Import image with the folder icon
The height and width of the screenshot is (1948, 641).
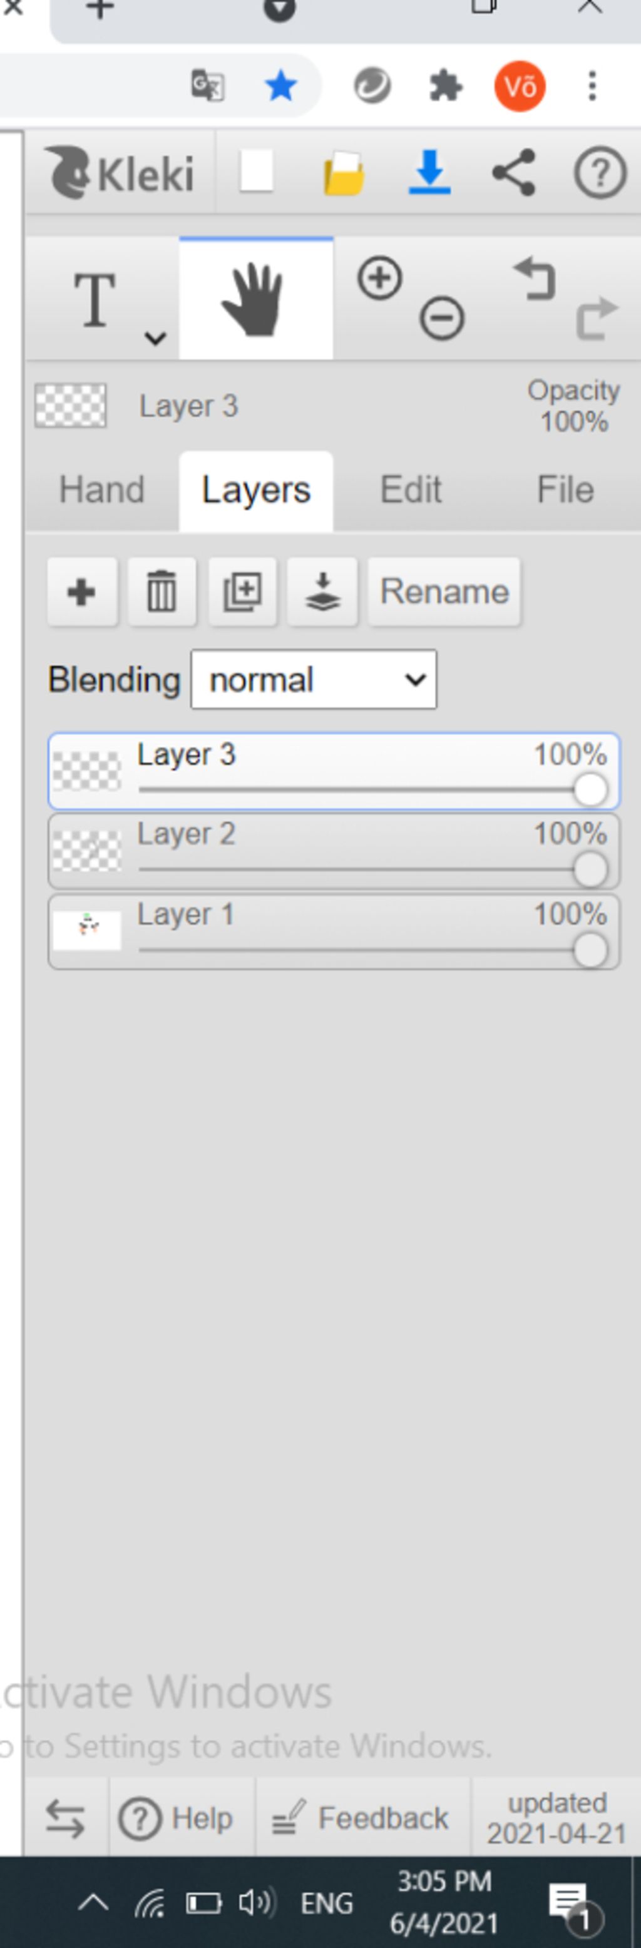point(344,173)
